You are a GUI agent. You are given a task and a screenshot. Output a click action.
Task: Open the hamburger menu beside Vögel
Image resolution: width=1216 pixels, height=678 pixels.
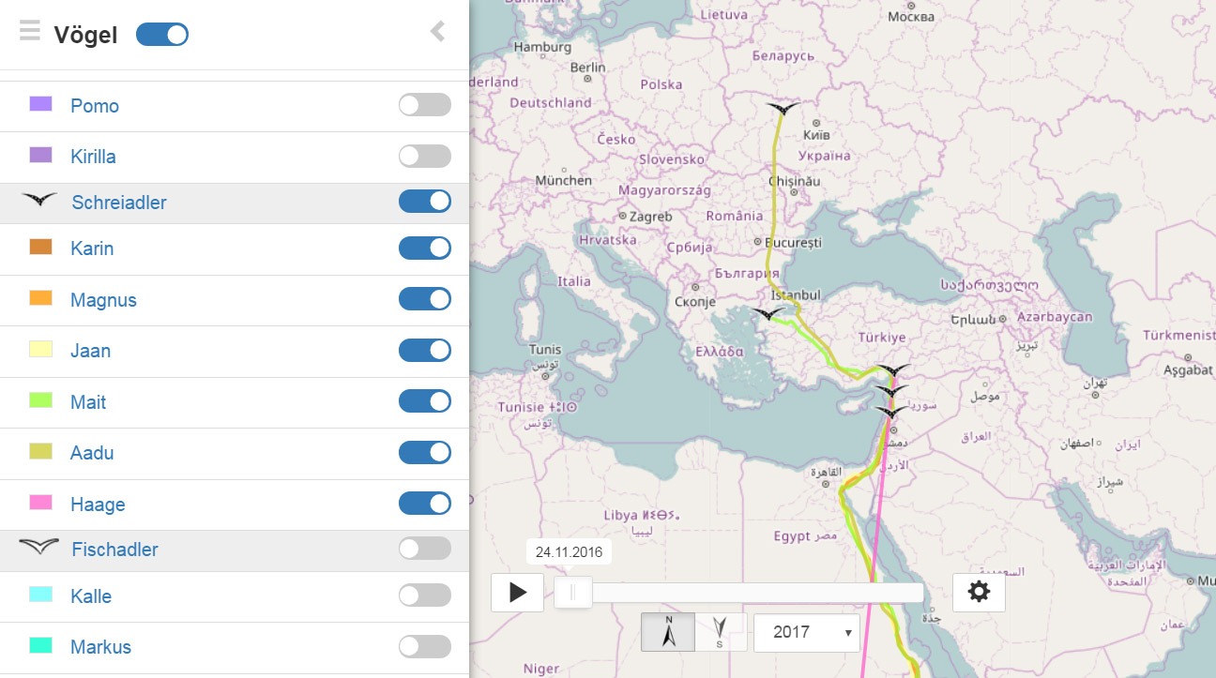30,31
